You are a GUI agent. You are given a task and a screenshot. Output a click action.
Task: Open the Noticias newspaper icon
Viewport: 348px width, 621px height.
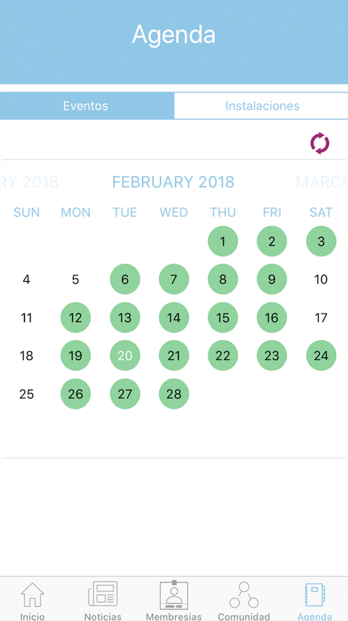(103, 594)
